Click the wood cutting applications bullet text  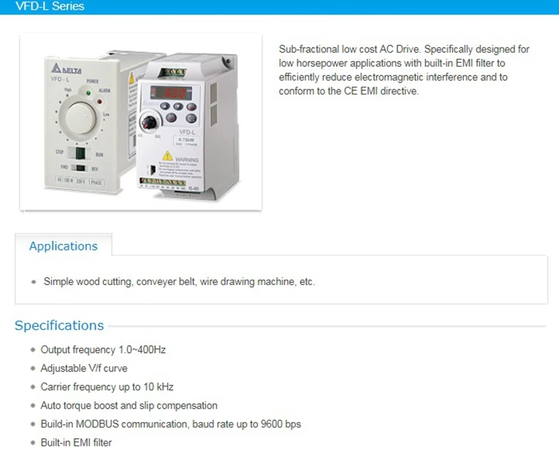[180, 282]
